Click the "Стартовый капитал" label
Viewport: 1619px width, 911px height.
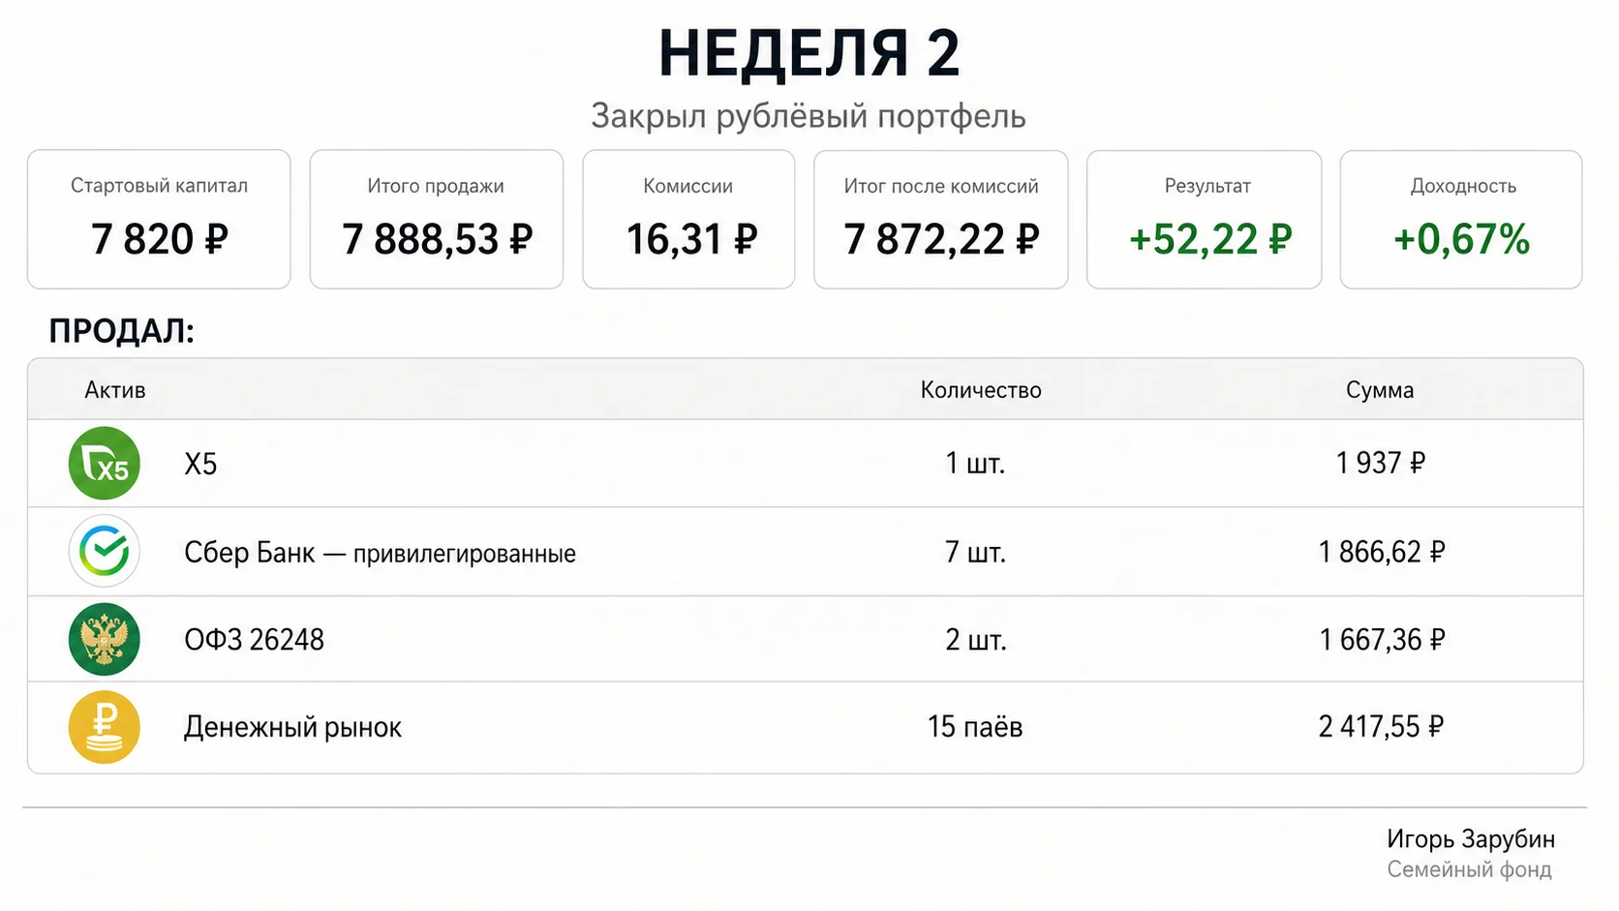point(159,186)
